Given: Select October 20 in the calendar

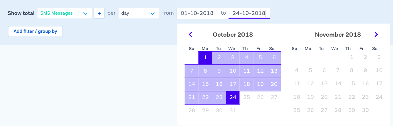Looking at the screenshot, I should (274, 84).
